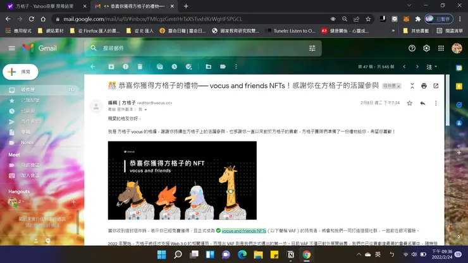The image size is (468, 263).
Task: Open File Explorer from the taskbar
Action: (x=258, y=255)
